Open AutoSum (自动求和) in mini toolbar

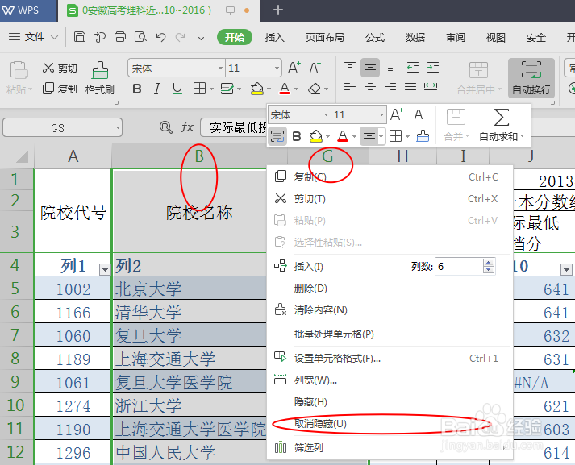point(502,125)
